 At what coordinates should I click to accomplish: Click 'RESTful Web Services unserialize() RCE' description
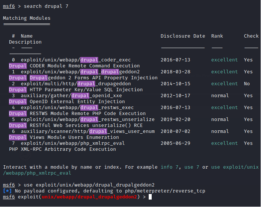[86, 125]
